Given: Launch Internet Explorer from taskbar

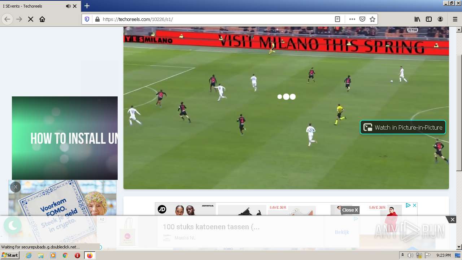Looking at the screenshot, I should [29, 255].
